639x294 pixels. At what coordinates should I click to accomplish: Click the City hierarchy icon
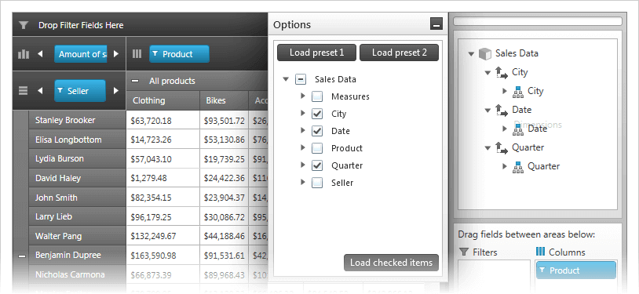pyautogui.click(x=517, y=91)
